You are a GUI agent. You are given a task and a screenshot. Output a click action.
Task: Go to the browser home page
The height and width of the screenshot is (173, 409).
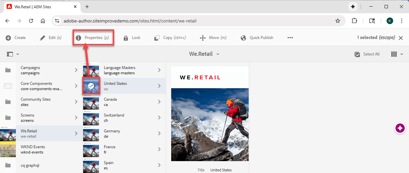pos(43,21)
